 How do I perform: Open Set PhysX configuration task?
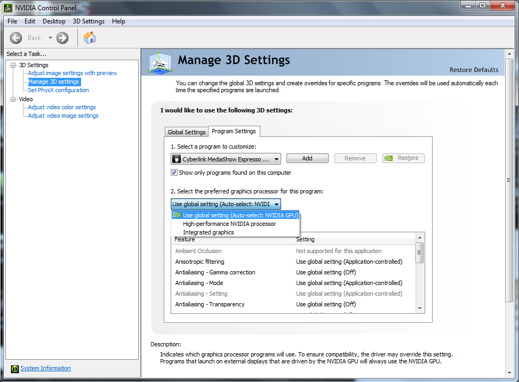58,90
